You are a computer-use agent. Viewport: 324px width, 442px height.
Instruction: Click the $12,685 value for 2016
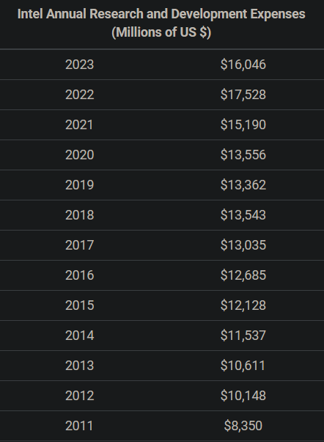(x=243, y=275)
